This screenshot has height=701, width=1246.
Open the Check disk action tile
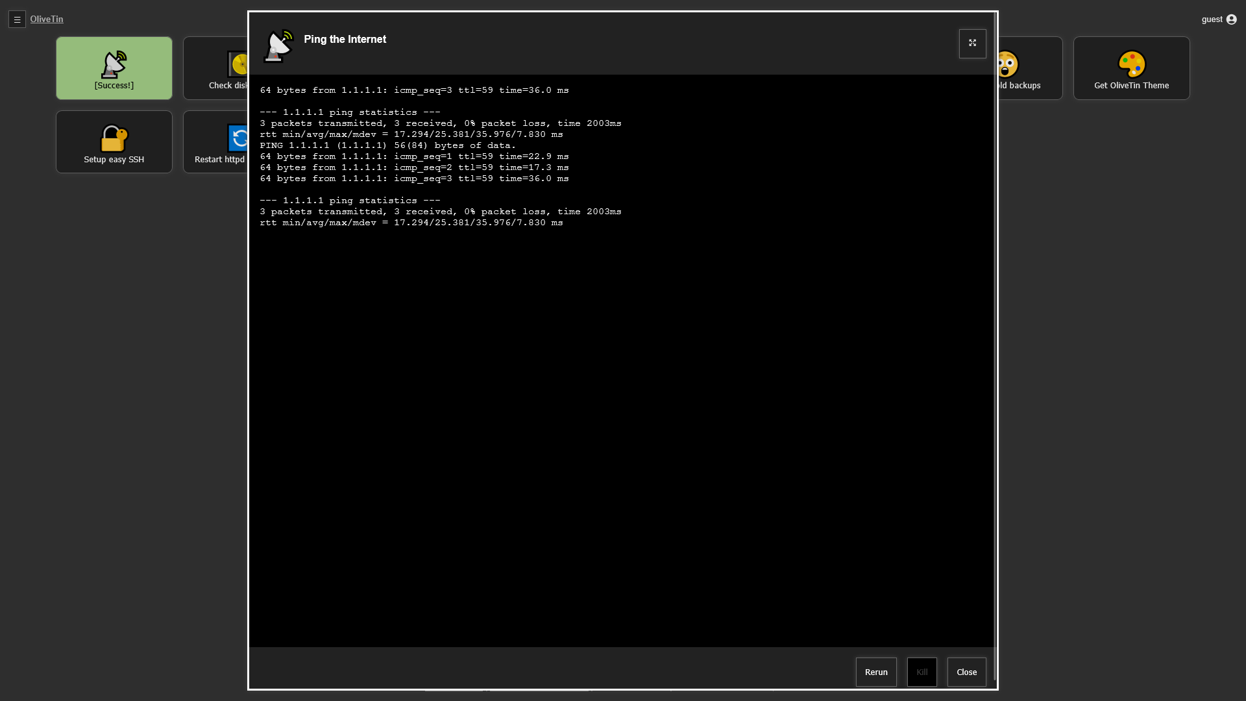(x=215, y=68)
